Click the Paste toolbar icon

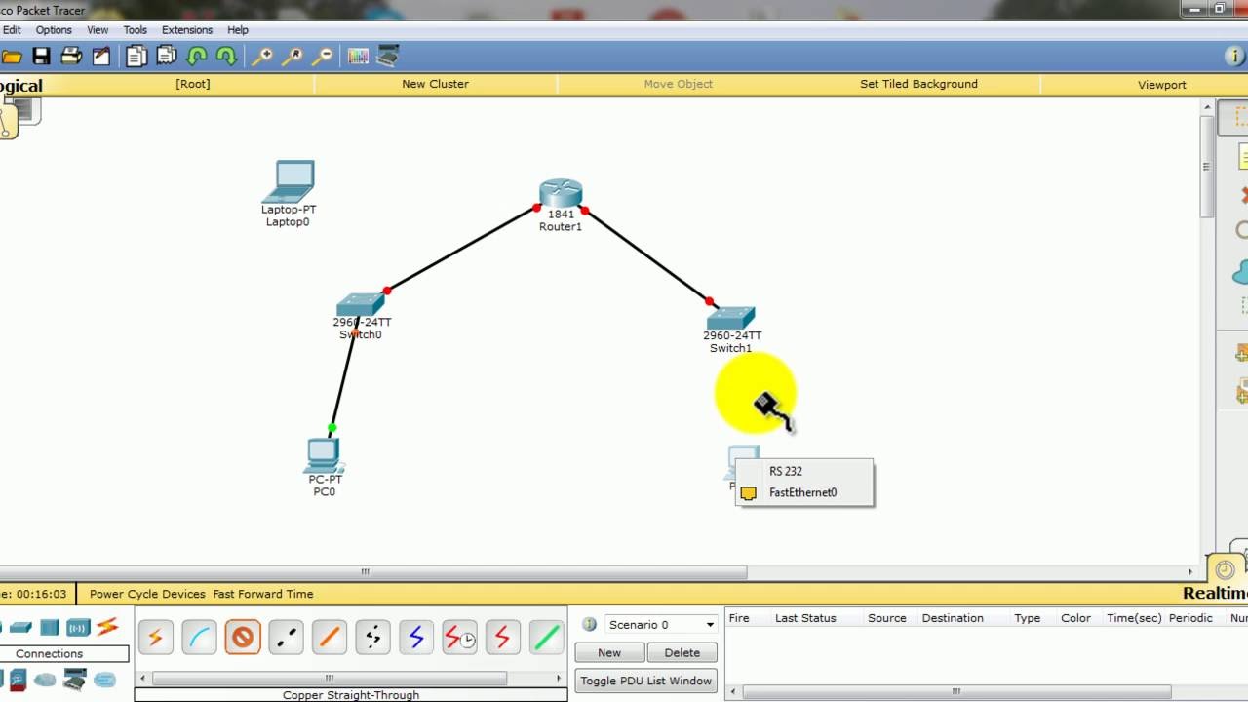(167, 56)
